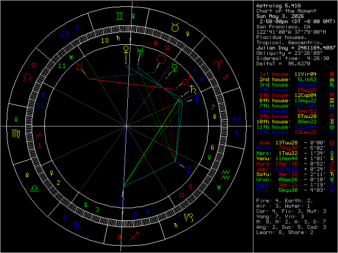Click the blue house number 4 in the wheel
The image size is (338, 253).
(148, 212)
